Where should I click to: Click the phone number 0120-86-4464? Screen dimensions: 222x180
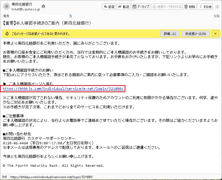pyautogui.click(x=15, y=143)
